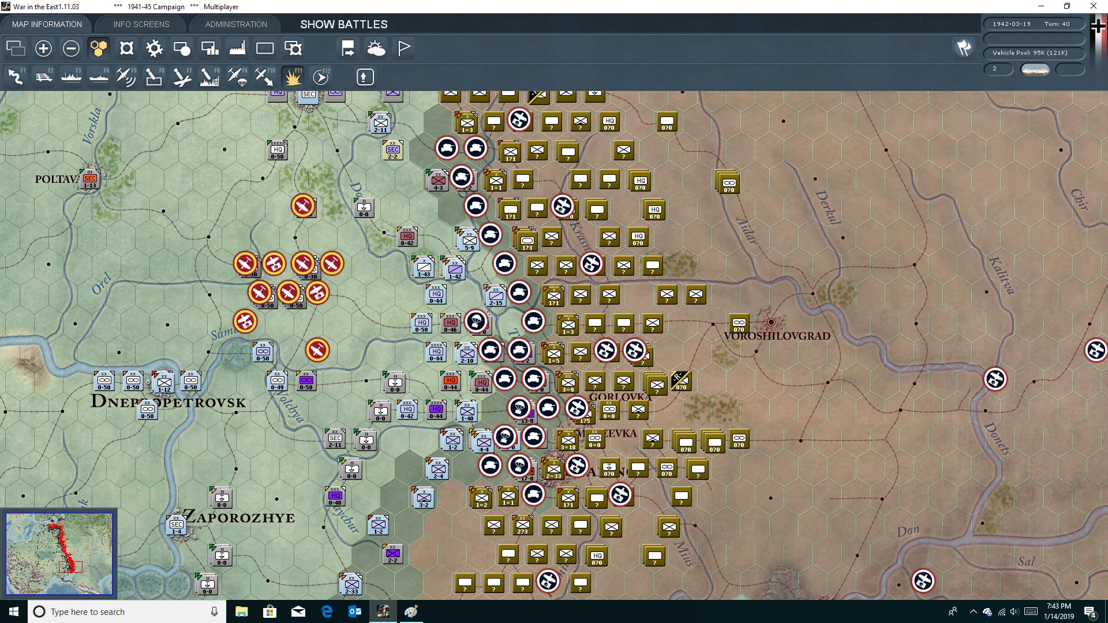Image resolution: width=1108 pixels, height=623 pixels.
Task: Click the objective flags button near Vehicle Pool
Action: pos(963,48)
